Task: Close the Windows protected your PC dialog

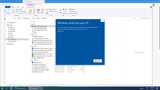Action: tap(102, 20)
